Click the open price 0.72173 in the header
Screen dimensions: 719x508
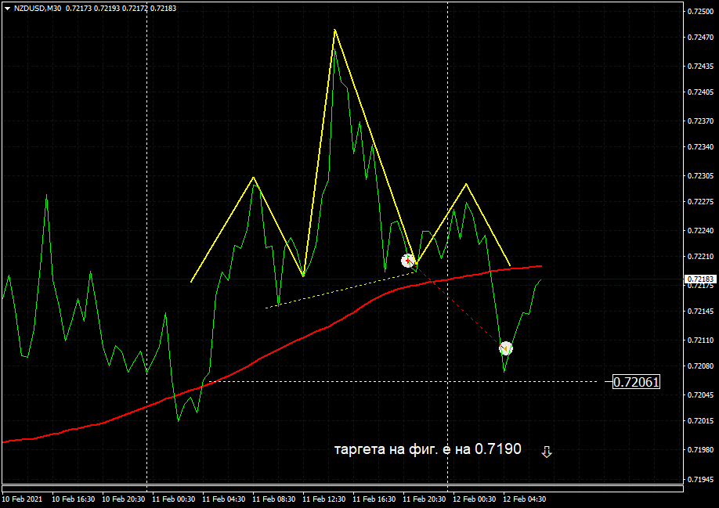point(78,9)
